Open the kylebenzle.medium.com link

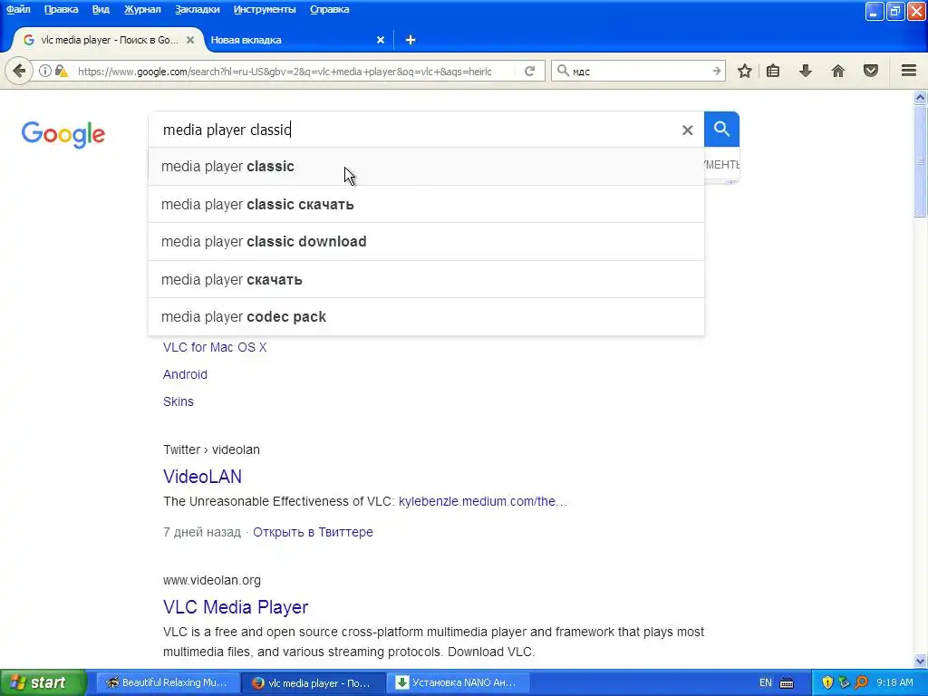click(x=482, y=501)
